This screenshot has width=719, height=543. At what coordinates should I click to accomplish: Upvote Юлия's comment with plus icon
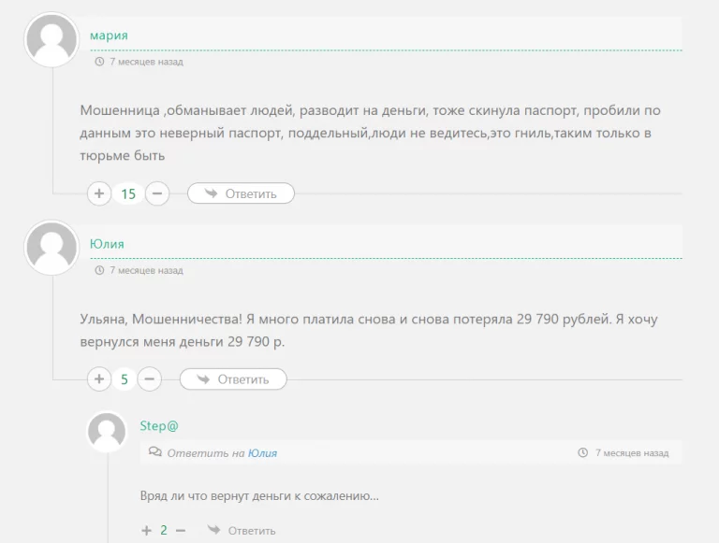(x=99, y=379)
